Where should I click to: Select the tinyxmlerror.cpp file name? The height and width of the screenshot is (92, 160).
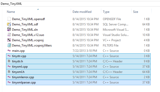(23, 77)
